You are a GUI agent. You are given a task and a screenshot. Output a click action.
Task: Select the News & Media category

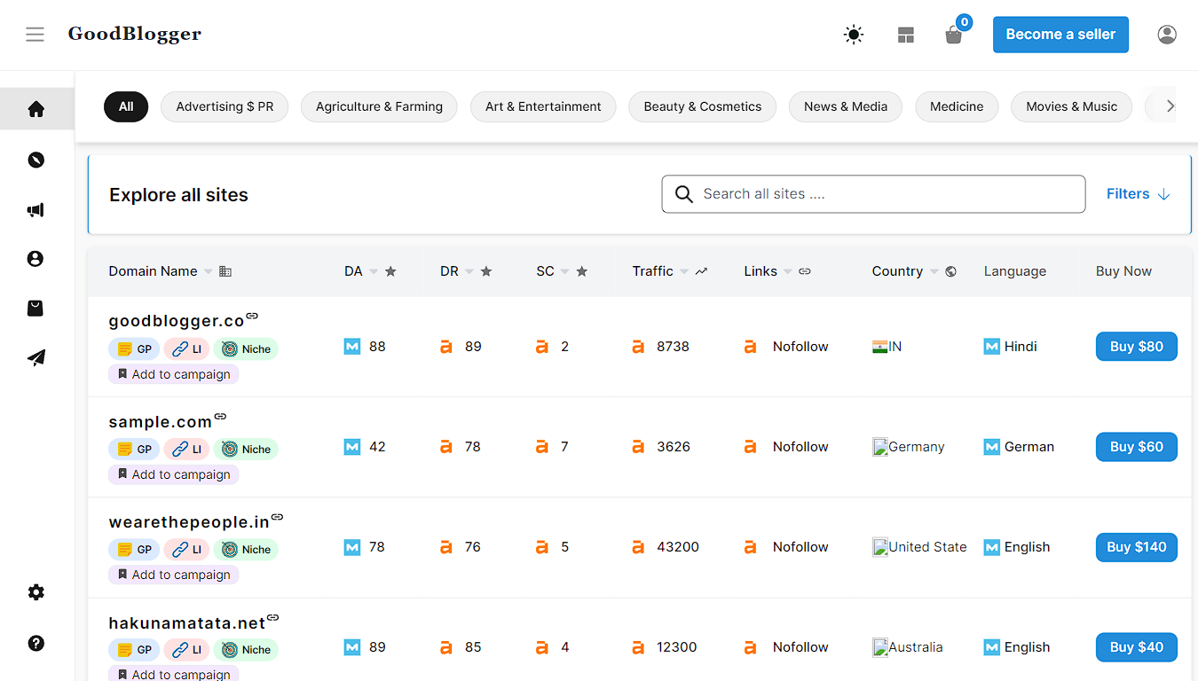(x=845, y=106)
